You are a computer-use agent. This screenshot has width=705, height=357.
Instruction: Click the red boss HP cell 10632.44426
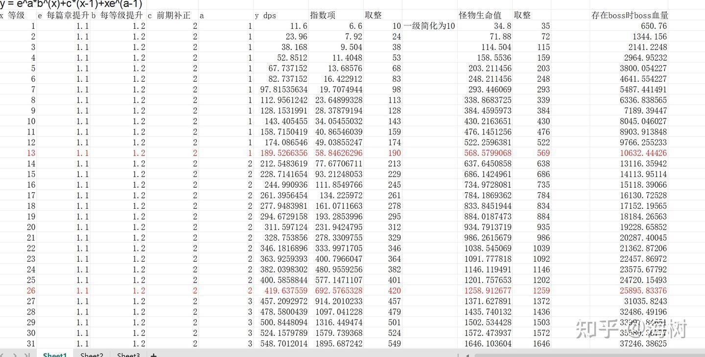point(629,153)
